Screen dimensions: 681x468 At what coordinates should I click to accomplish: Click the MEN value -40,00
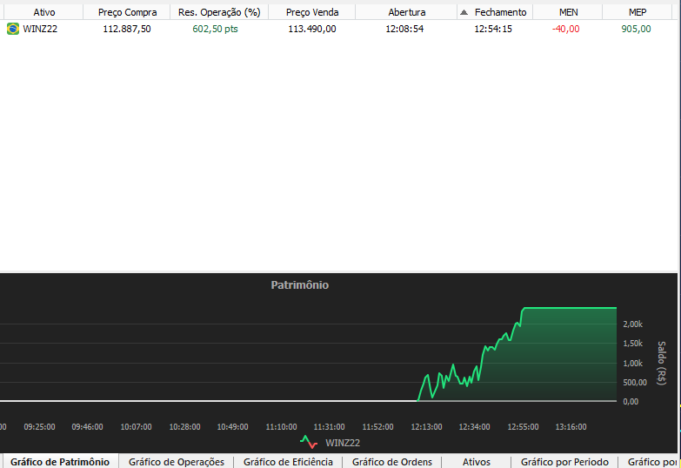(565, 29)
